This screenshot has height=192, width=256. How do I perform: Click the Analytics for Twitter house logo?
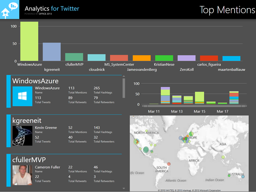pyautogui.click(x=9, y=9)
